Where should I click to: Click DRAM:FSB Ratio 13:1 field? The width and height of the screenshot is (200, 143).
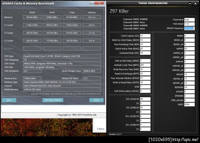[x=92, y=78]
